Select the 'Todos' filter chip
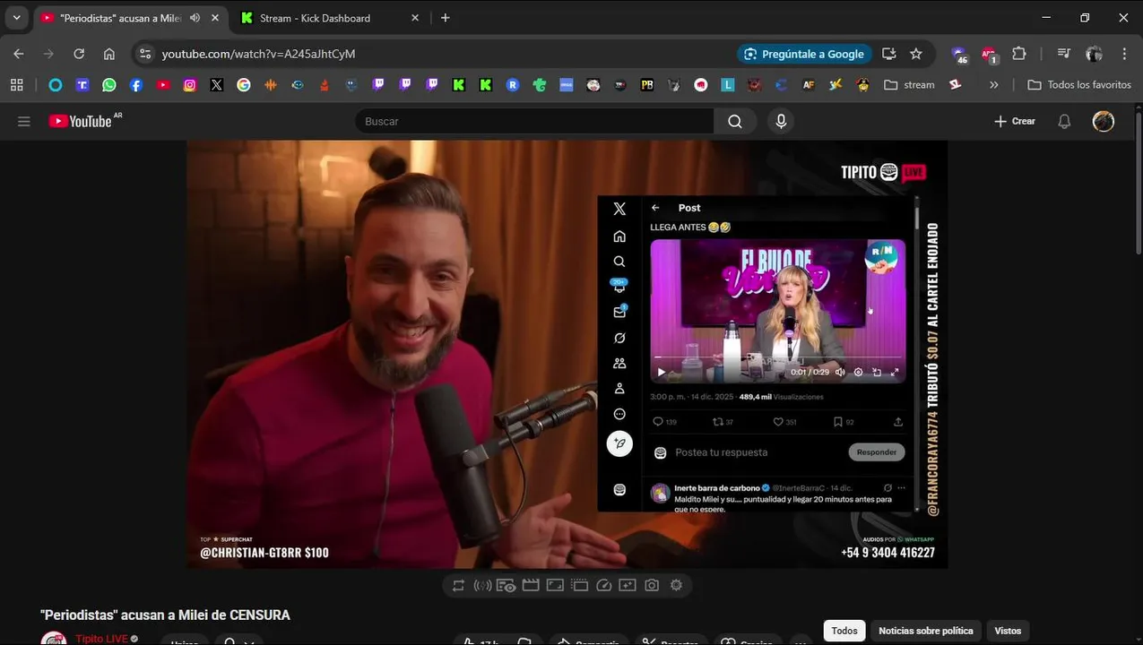 tap(844, 631)
